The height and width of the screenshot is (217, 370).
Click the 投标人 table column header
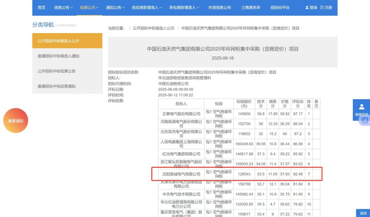click(181, 104)
